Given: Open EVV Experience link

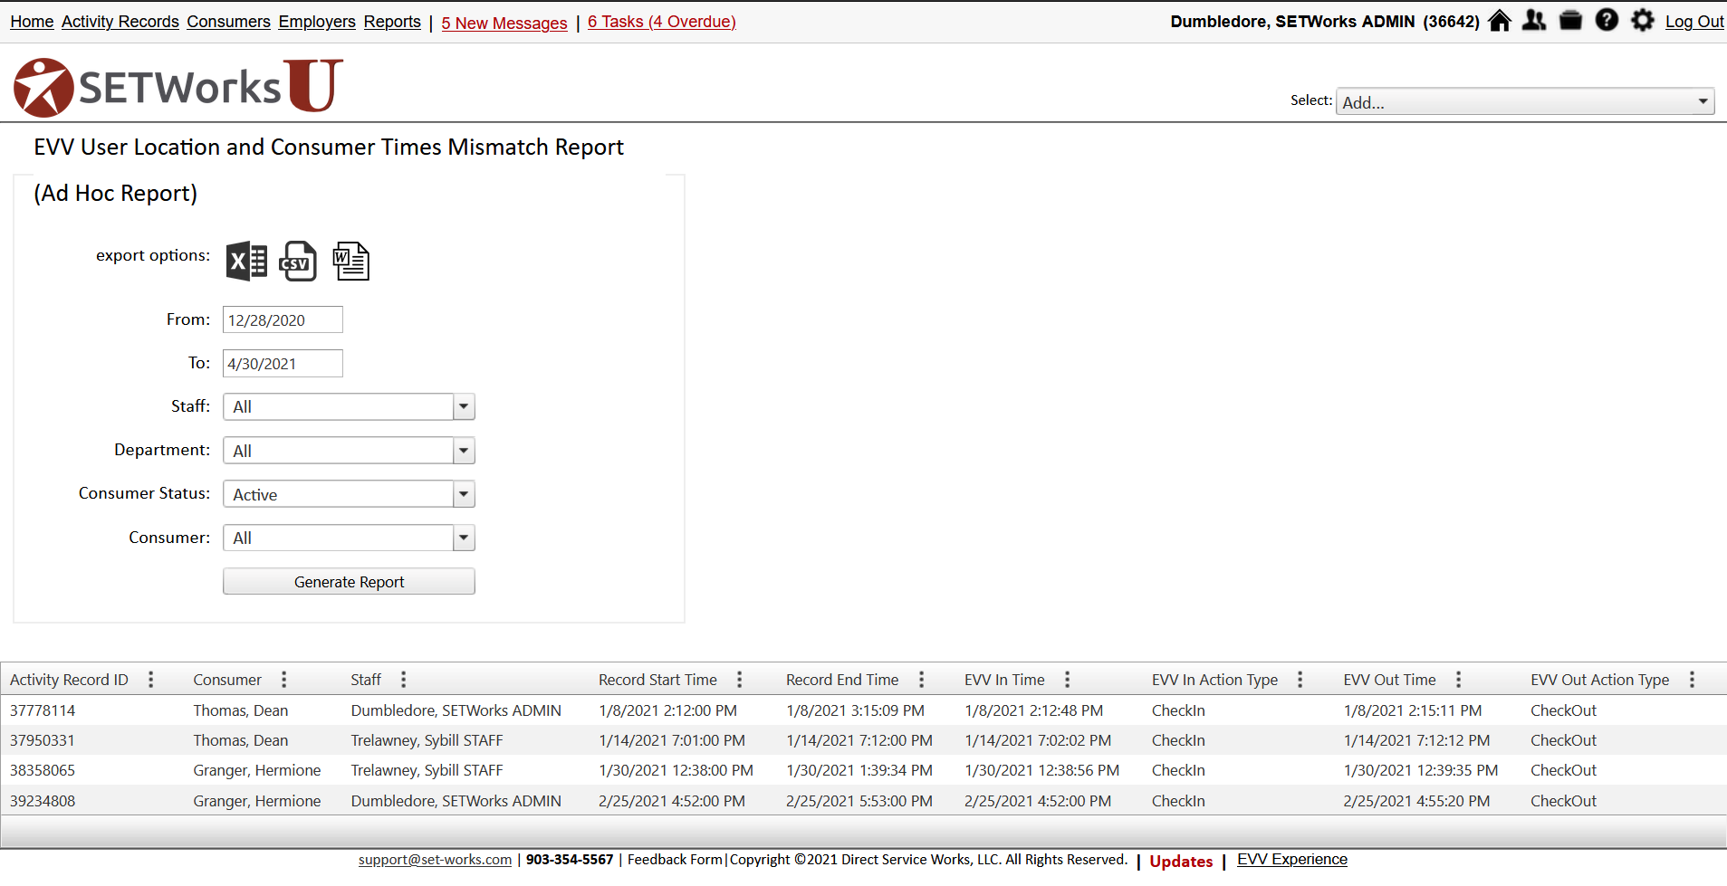Looking at the screenshot, I should click(1292, 860).
